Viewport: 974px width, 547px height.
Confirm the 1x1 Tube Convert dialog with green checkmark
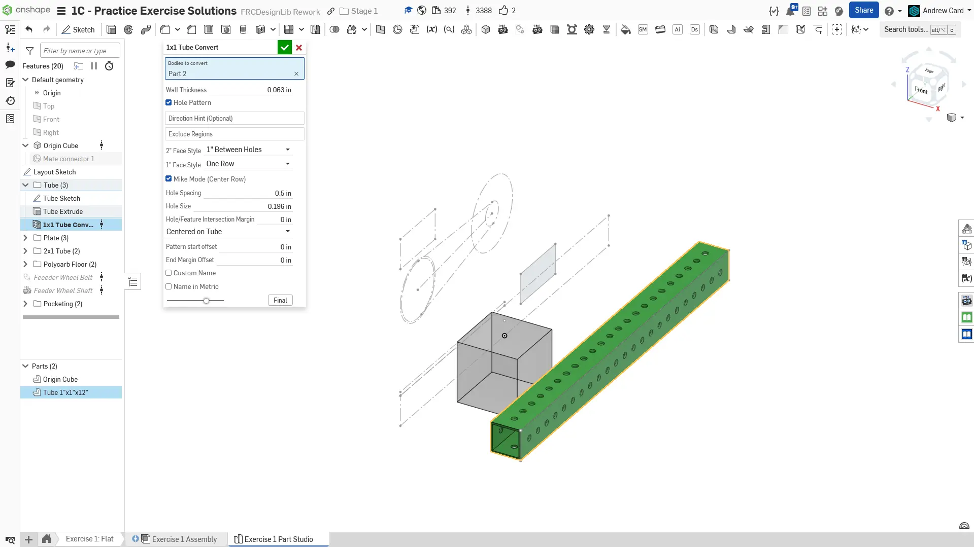284,47
